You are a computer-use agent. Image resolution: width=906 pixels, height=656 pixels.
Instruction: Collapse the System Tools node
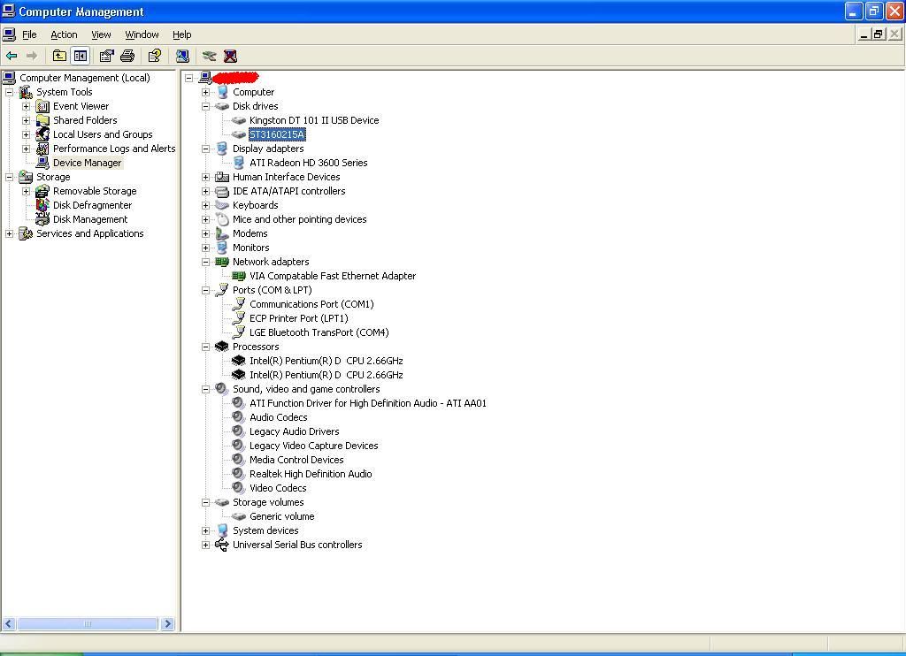coord(9,93)
